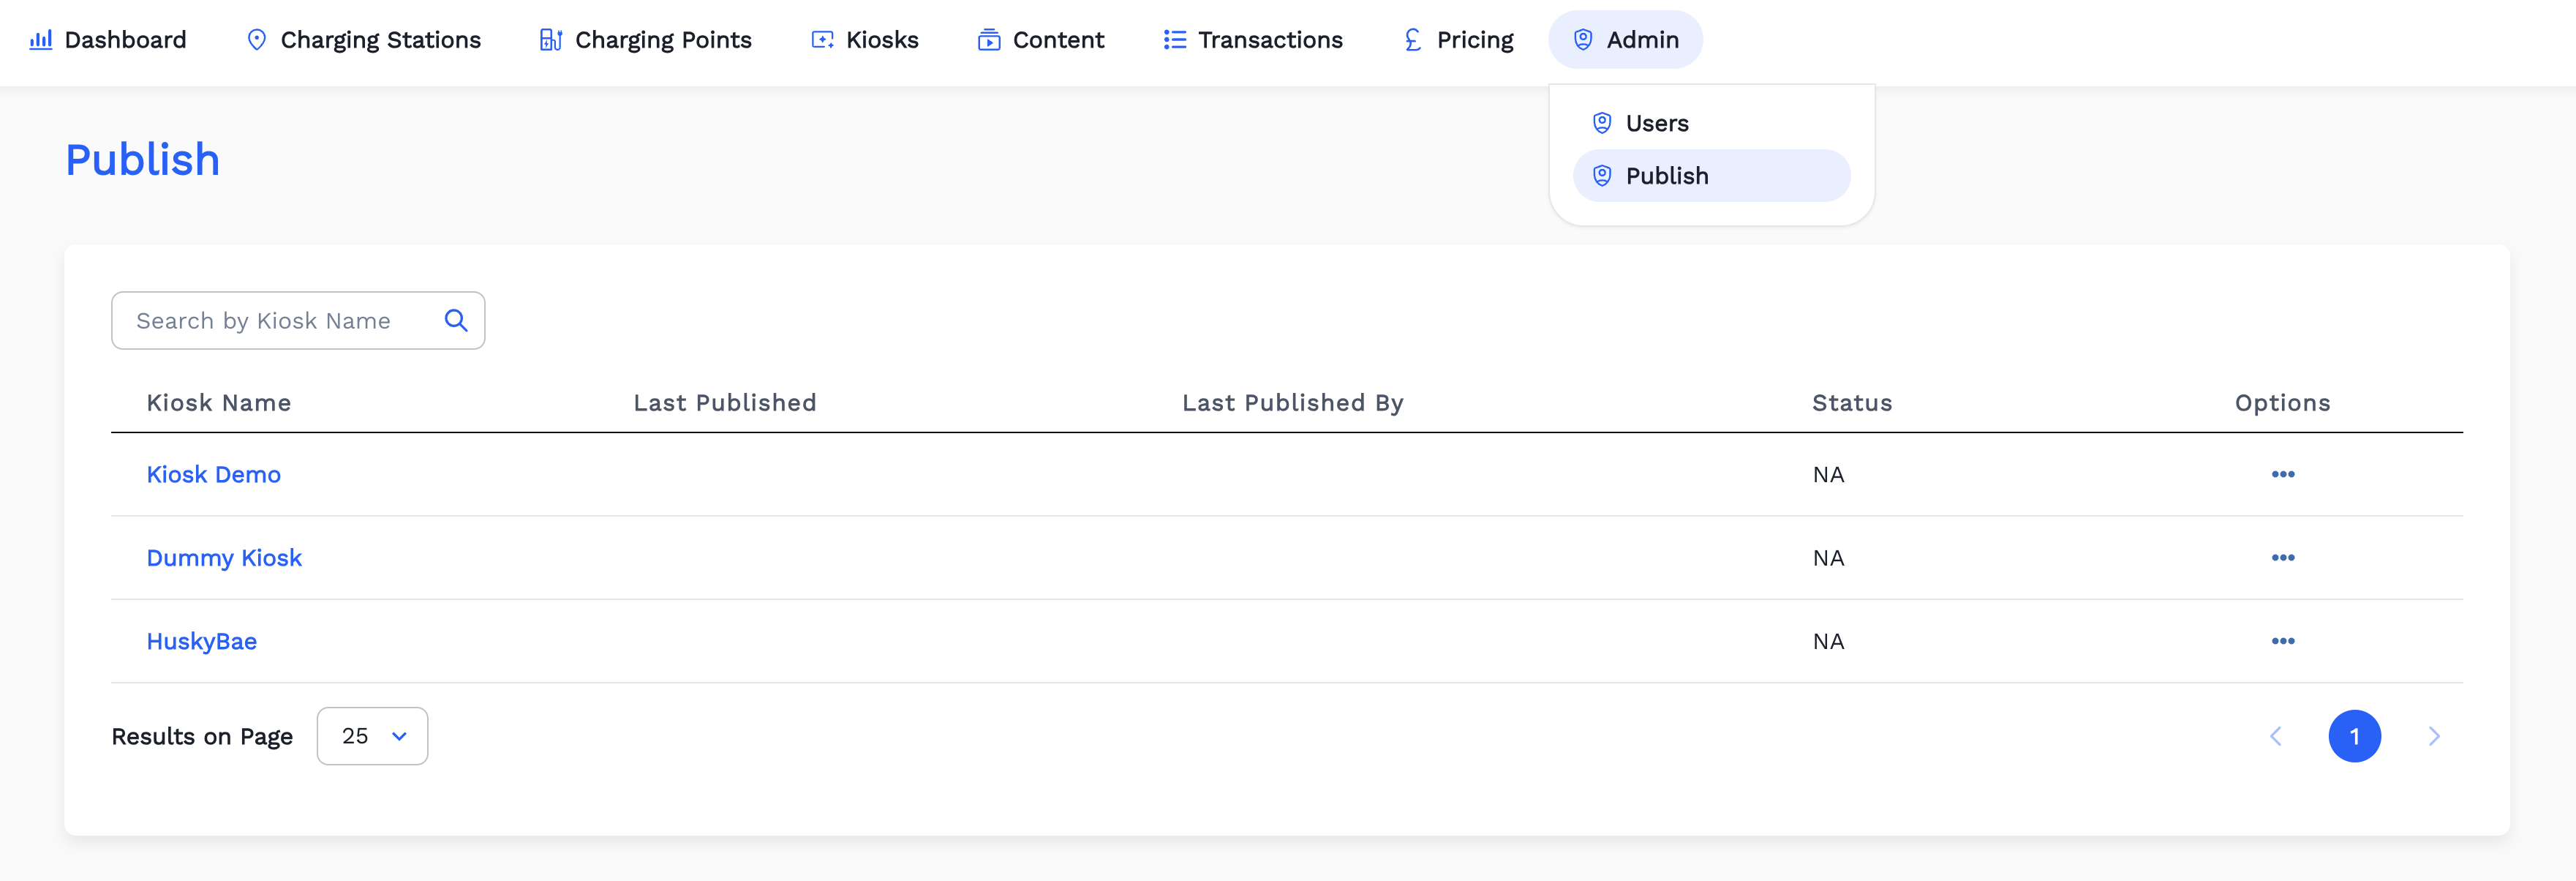
Task: Click the Dashboard bar chart icon
Action: (x=40, y=40)
